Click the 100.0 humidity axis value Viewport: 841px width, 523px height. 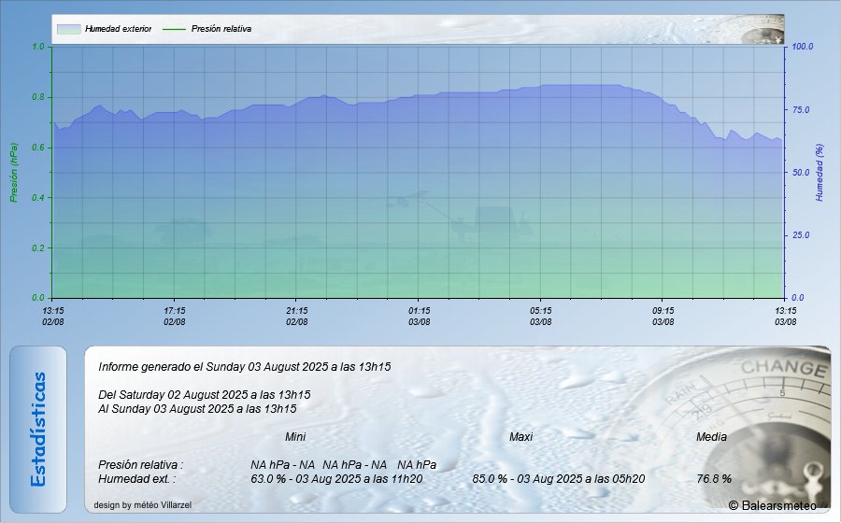pyautogui.click(x=803, y=47)
